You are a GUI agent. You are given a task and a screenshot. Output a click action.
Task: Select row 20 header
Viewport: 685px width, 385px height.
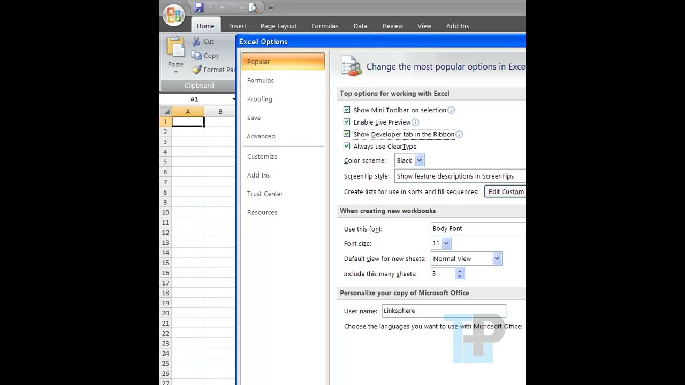tap(165, 313)
